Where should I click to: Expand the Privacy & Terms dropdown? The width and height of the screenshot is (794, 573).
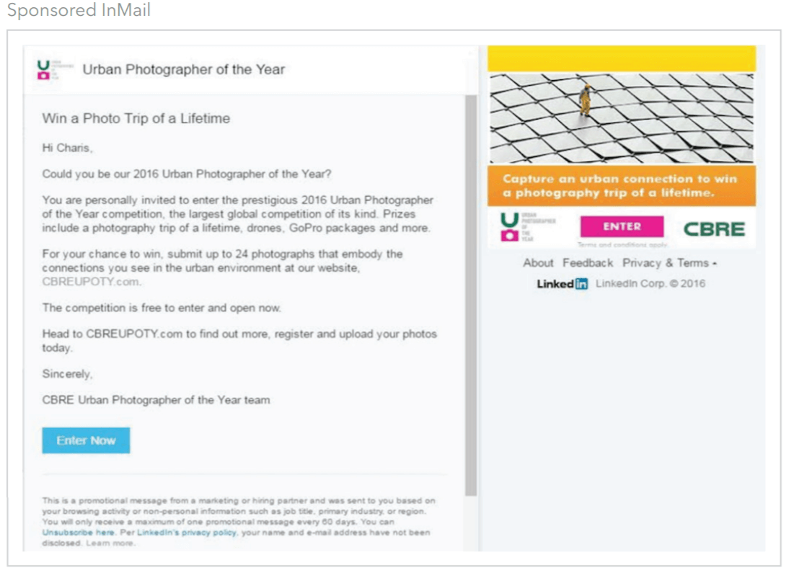pos(669,262)
